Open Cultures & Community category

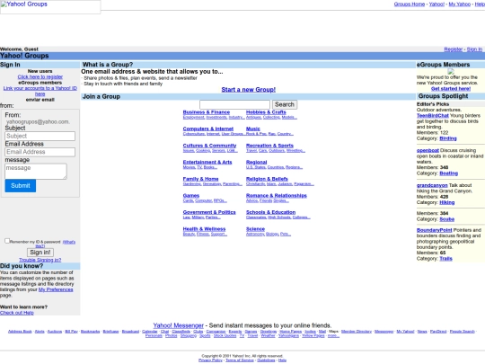tap(209, 146)
